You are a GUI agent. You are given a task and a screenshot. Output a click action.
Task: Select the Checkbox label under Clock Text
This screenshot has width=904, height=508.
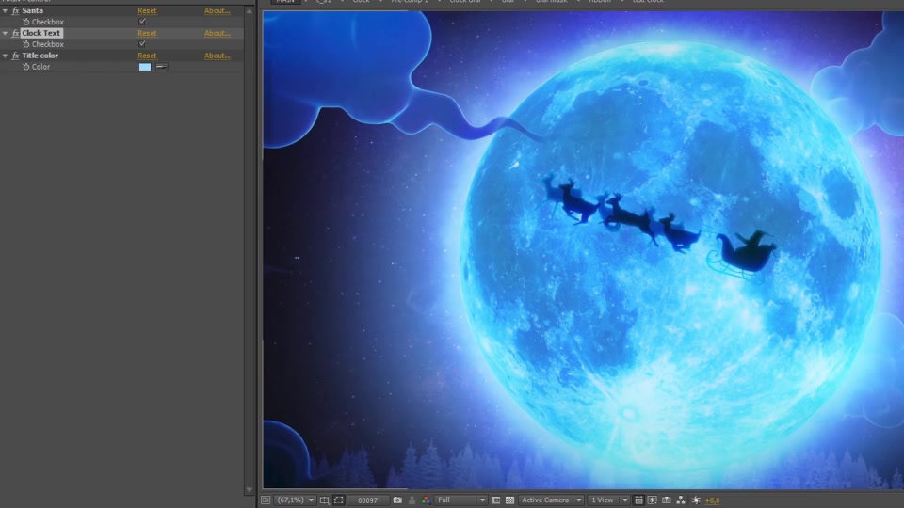(47, 44)
